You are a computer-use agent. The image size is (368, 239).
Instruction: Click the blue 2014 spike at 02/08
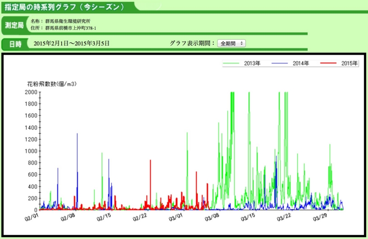point(77,171)
